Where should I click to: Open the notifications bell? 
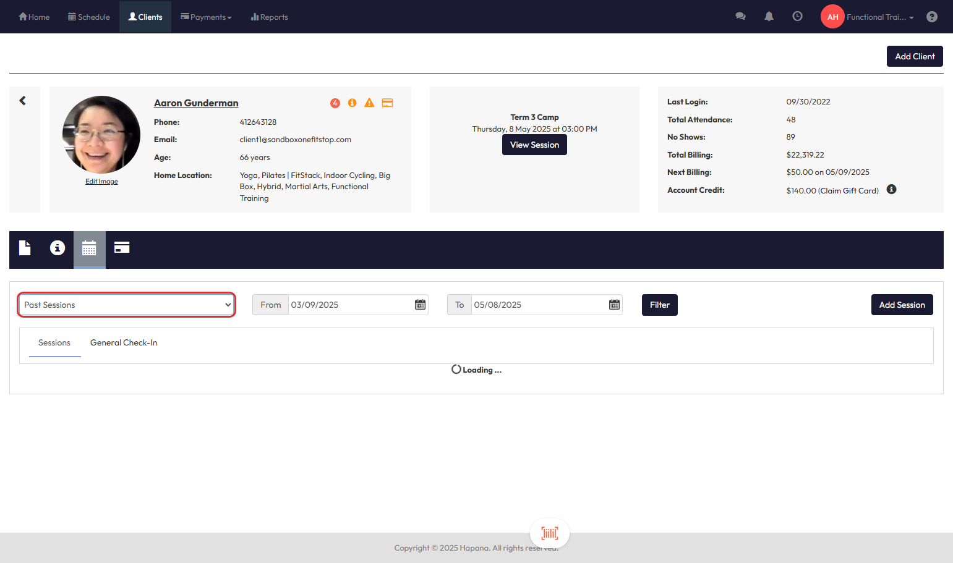click(769, 17)
